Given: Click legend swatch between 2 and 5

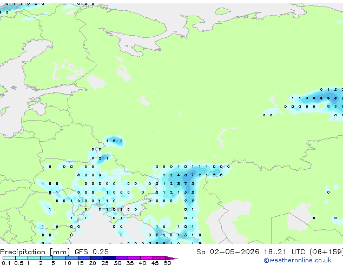Looking at the screenshot, I should (47, 258).
